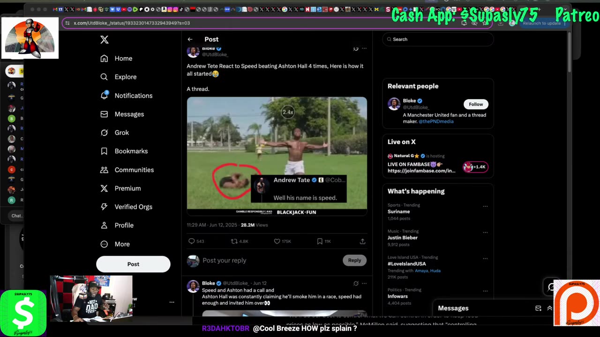Go back with the arrow icon
The height and width of the screenshot is (337, 600).
pyautogui.click(x=190, y=39)
